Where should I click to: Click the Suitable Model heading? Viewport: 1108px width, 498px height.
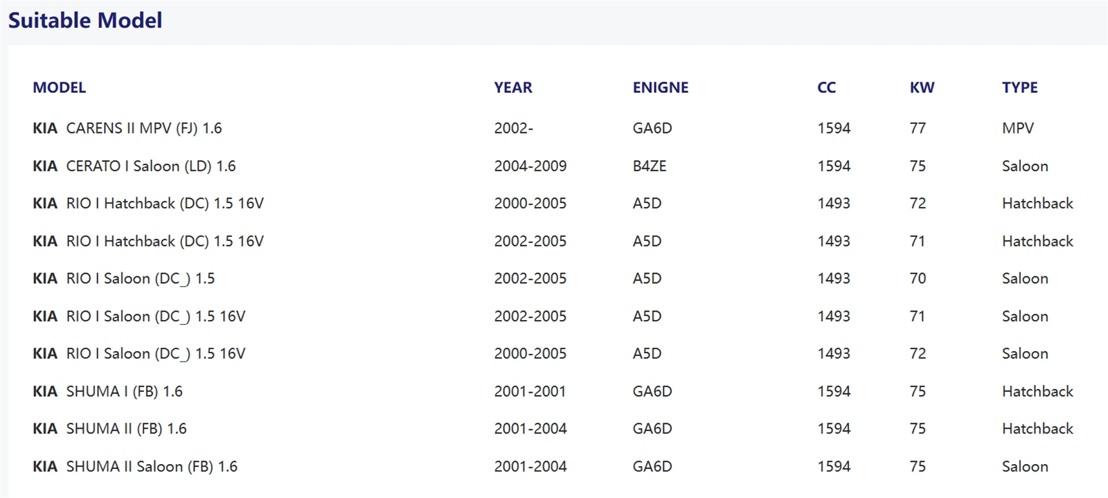(x=85, y=21)
